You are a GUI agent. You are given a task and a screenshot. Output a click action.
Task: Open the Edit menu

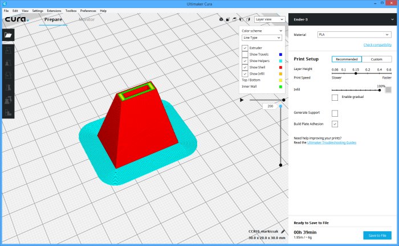click(15, 11)
